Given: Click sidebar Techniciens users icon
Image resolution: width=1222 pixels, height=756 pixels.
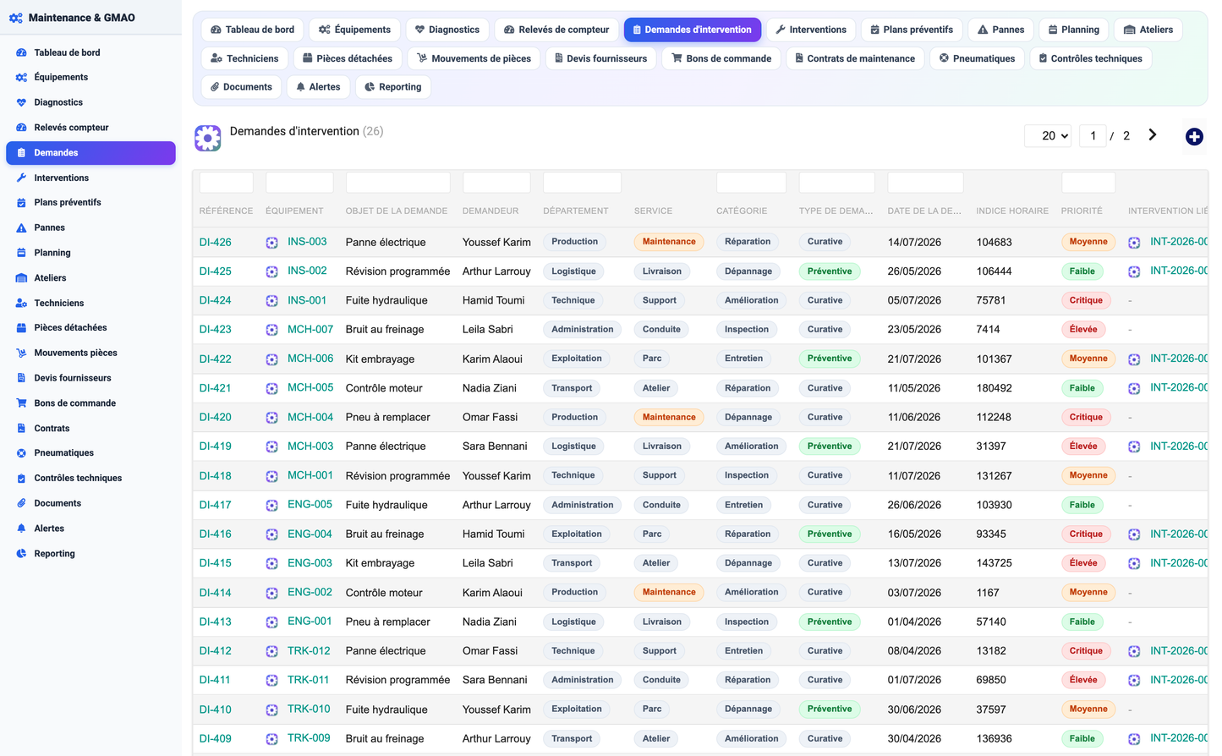Looking at the screenshot, I should (x=21, y=303).
